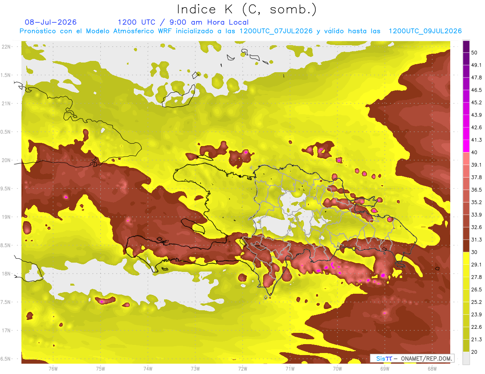Image resolution: width=485 pixels, height=374 pixels.
Task: Select the colorbar value '31.3'
Action: point(477,240)
